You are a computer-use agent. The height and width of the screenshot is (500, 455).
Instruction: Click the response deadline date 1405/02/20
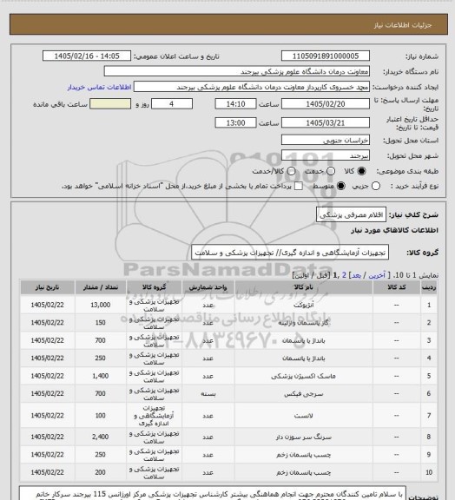[x=326, y=104]
